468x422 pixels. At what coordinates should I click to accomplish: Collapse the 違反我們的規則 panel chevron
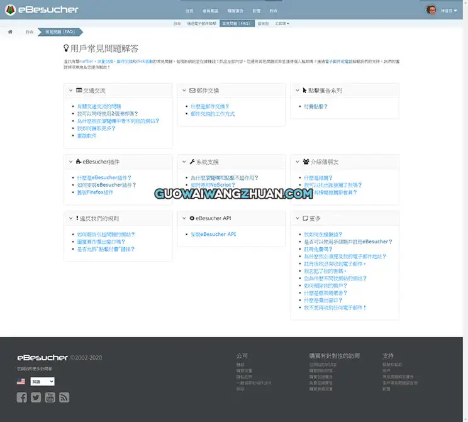pyautogui.click(x=70, y=218)
